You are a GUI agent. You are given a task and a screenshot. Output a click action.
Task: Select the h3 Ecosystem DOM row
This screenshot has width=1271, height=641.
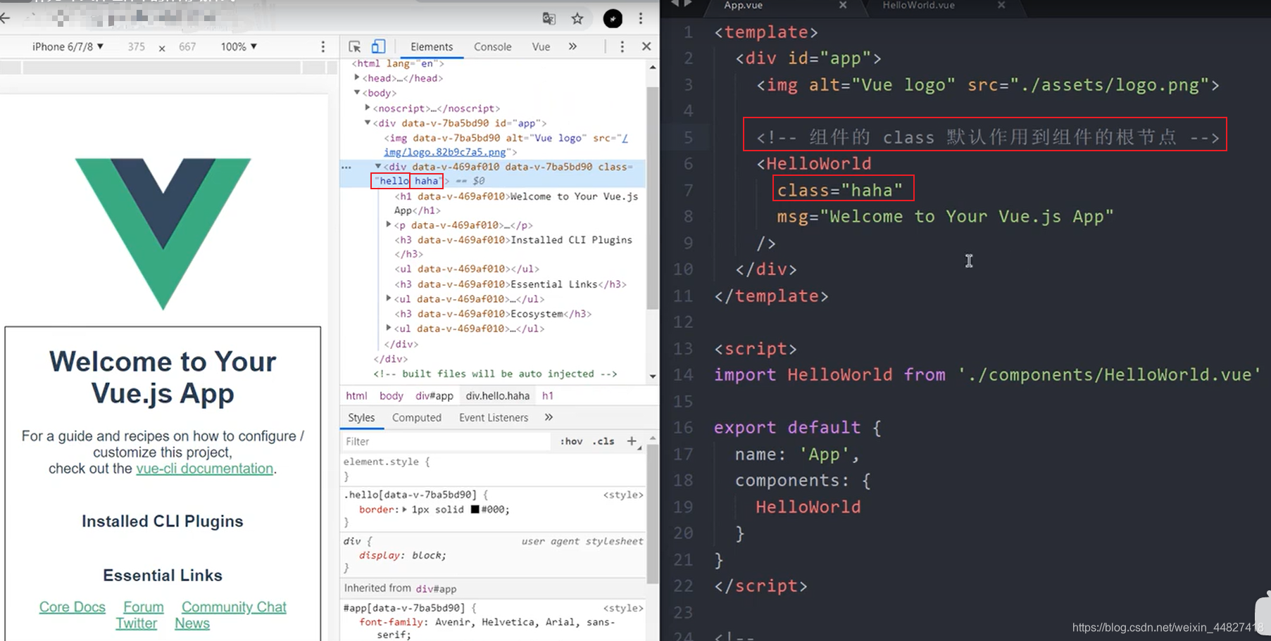pos(493,314)
